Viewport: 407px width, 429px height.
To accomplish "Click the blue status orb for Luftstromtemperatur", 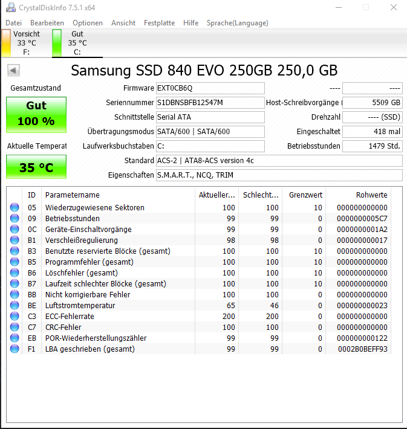I will pyautogui.click(x=15, y=305).
